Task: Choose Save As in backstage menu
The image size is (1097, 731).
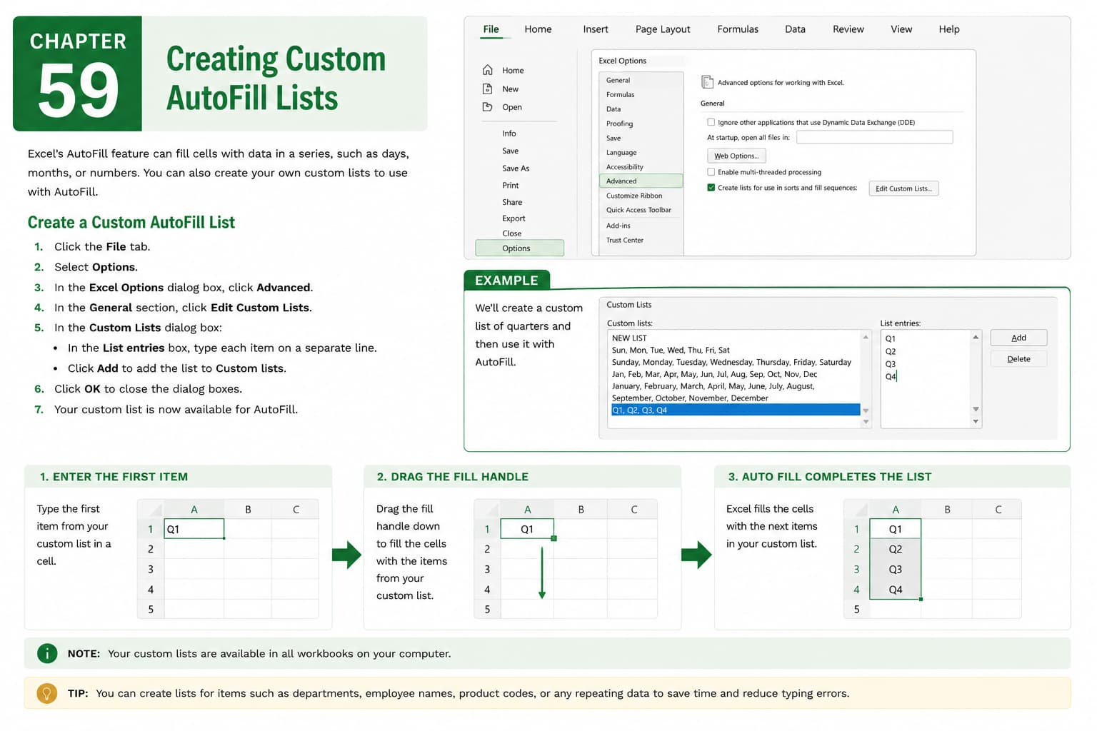Action: point(516,168)
